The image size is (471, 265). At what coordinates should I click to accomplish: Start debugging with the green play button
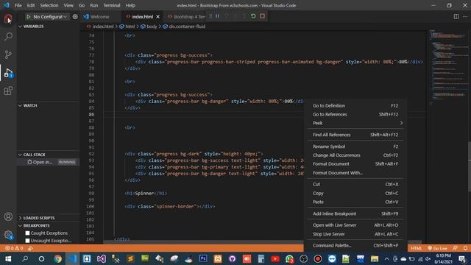(28, 17)
